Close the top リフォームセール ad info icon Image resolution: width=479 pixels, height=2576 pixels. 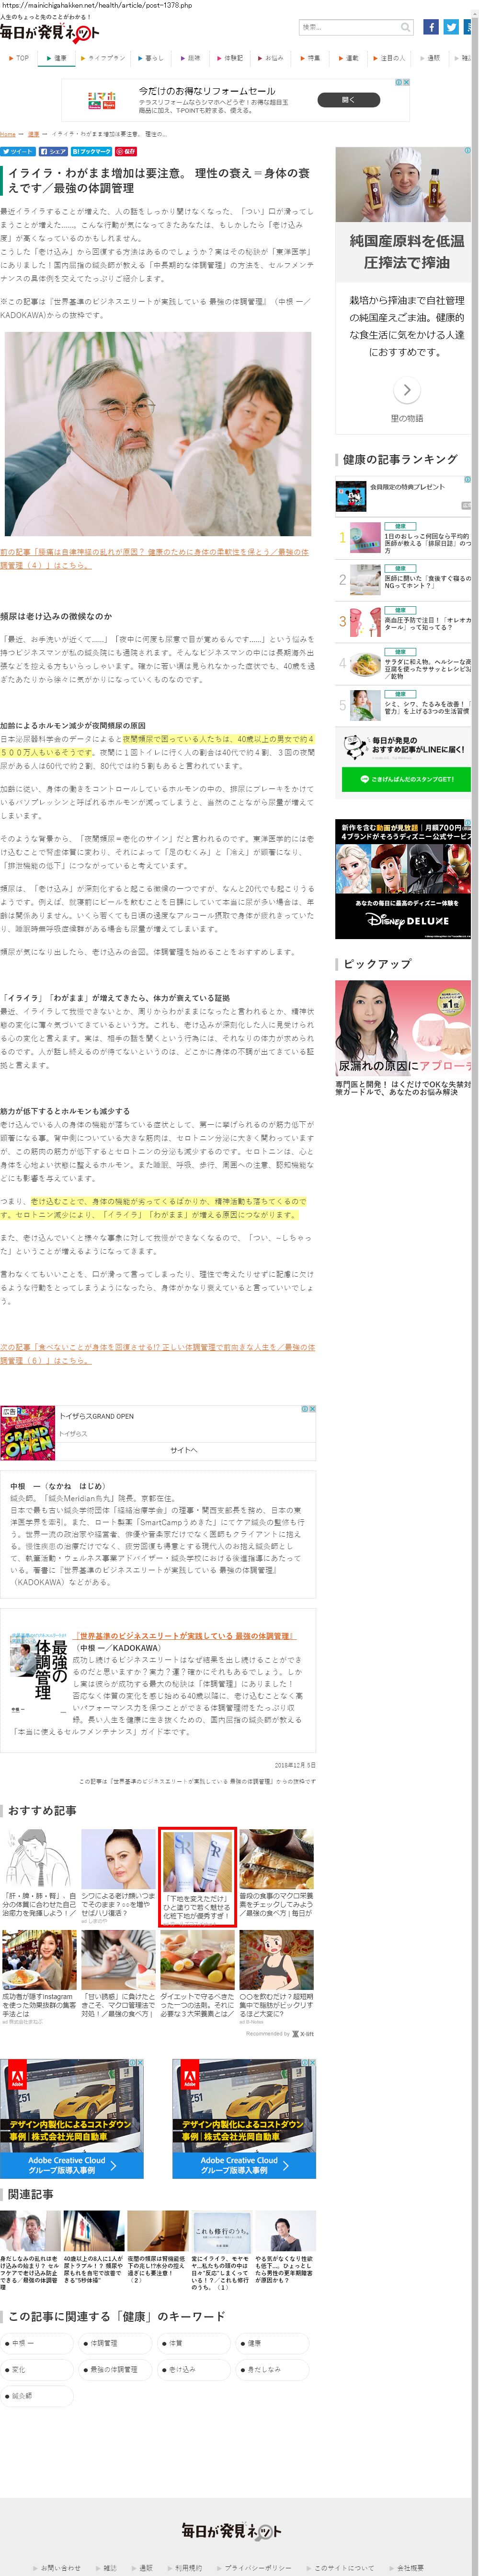(405, 83)
